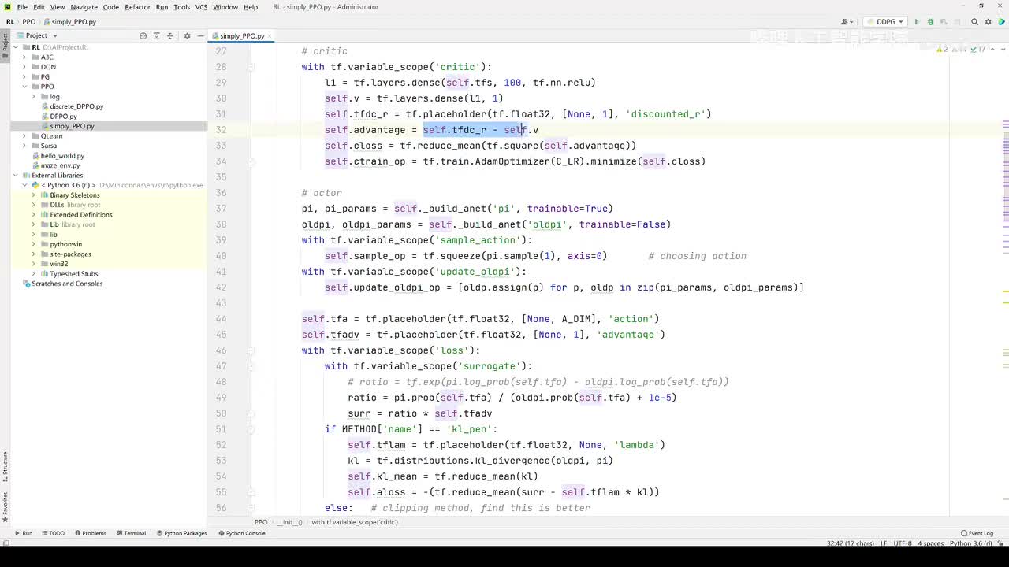Screen dimensions: 1009x567
Task: Expand the A3C folder
Action: coord(24,57)
